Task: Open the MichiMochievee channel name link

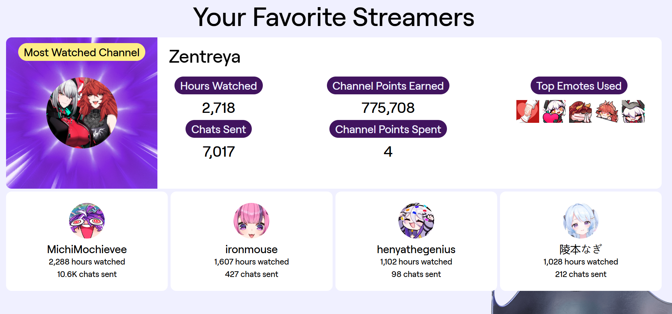Action: pos(87,249)
